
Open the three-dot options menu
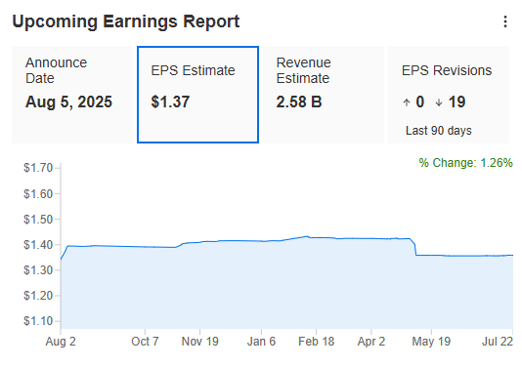[x=505, y=21]
